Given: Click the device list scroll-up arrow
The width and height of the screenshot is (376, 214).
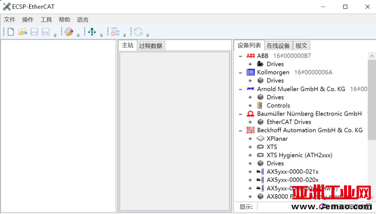Looking at the screenshot, I should pyautogui.click(x=372, y=56).
